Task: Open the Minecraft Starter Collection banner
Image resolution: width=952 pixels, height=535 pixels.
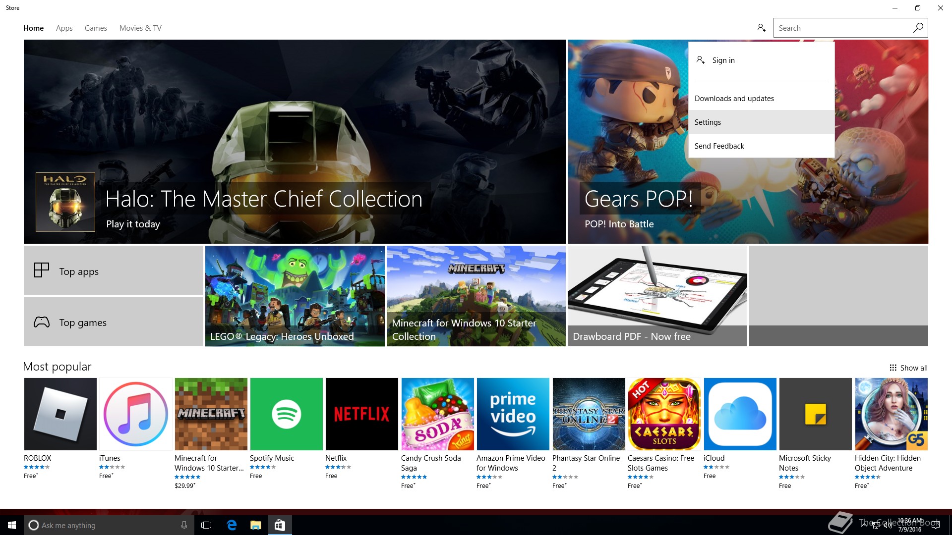Action: point(476,296)
